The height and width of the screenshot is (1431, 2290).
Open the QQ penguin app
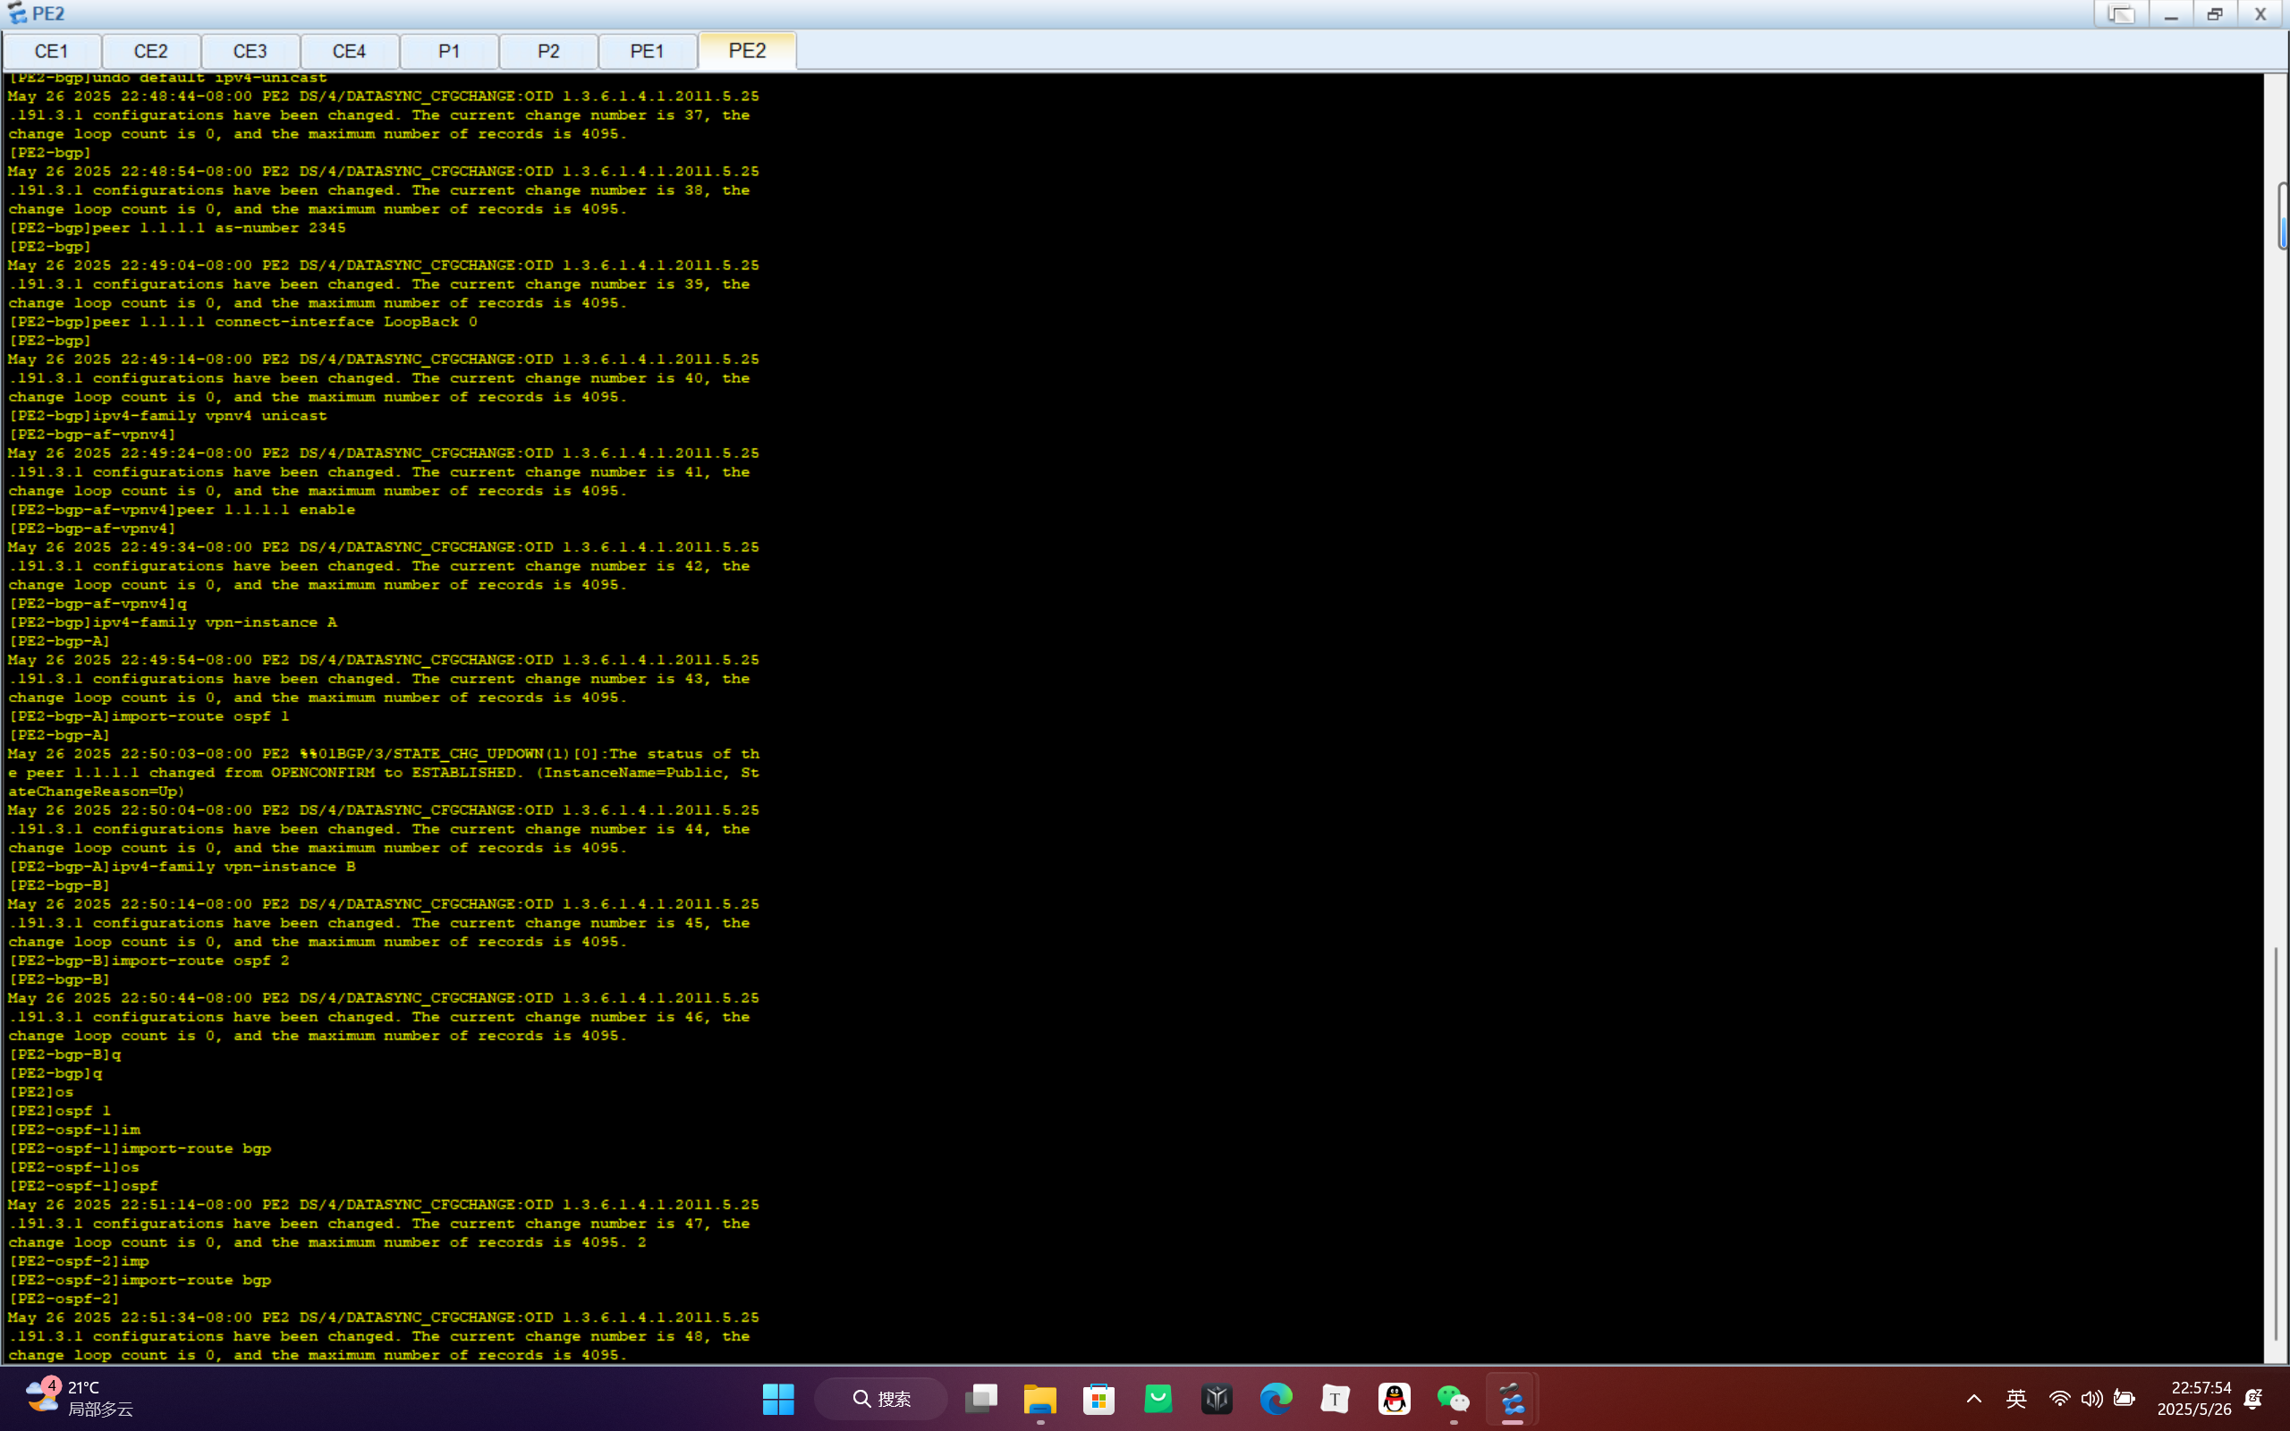(x=1394, y=1399)
